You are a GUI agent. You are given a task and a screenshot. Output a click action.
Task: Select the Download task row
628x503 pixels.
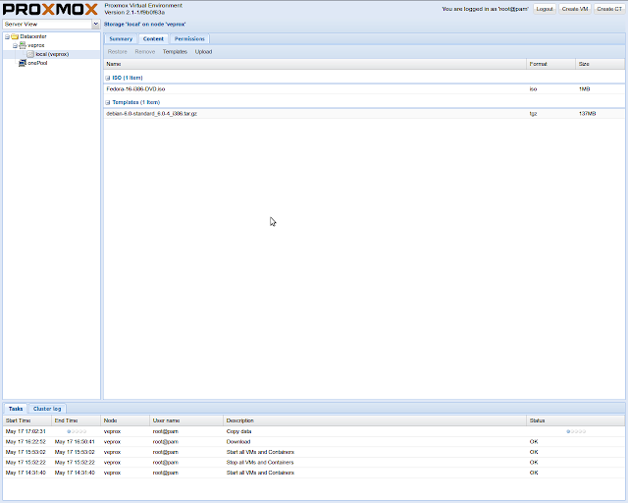tap(314, 442)
